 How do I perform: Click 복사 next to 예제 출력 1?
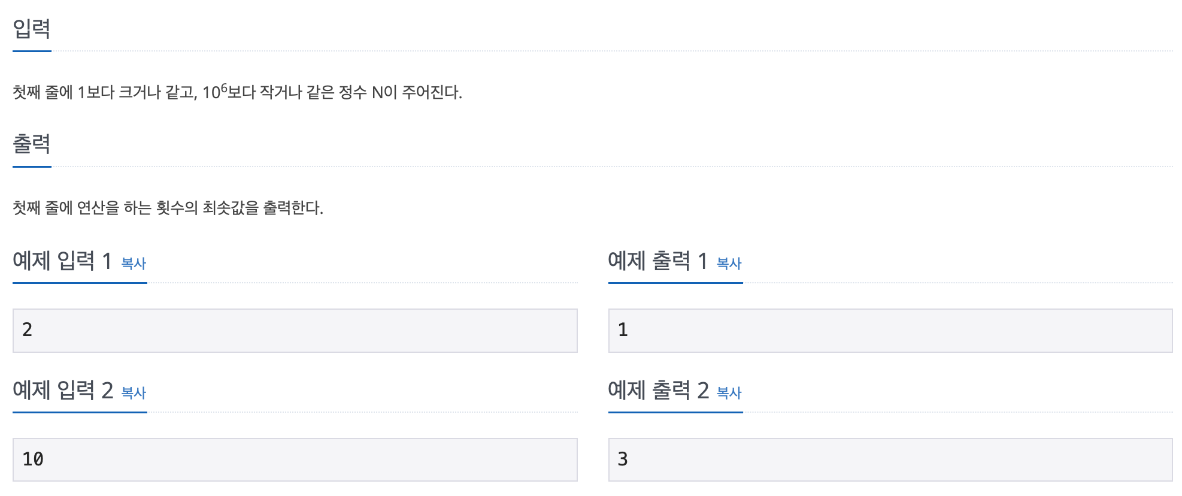pyautogui.click(x=729, y=262)
